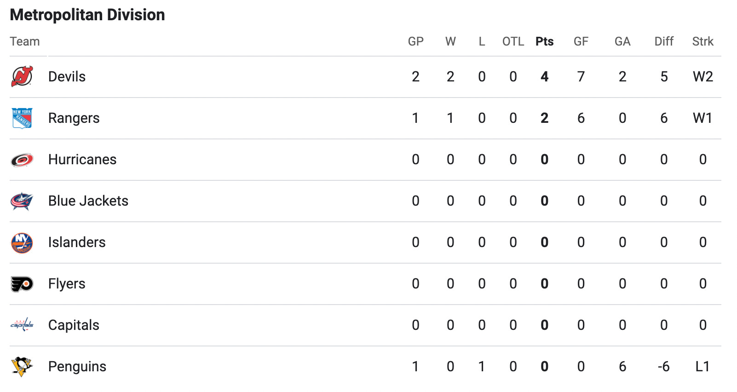This screenshot has height=392, width=737.
Task: Select the OTL column header
Action: pos(513,41)
